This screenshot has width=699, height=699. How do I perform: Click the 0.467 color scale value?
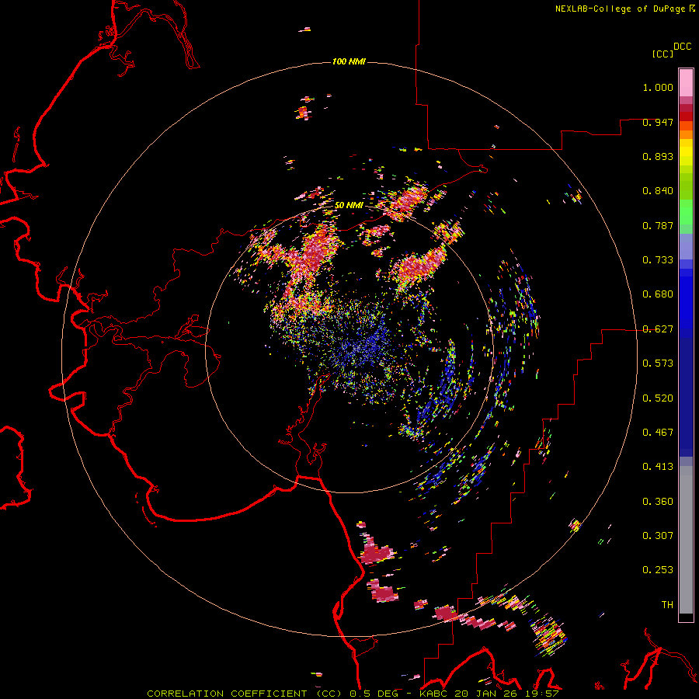pos(658,433)
